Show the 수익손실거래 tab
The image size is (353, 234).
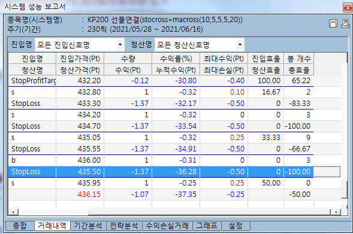(x=167, y=226)
